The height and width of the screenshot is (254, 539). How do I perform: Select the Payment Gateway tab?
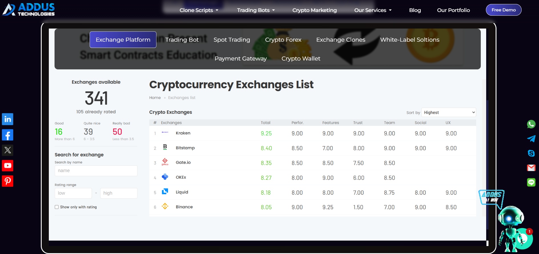point(241,59)
